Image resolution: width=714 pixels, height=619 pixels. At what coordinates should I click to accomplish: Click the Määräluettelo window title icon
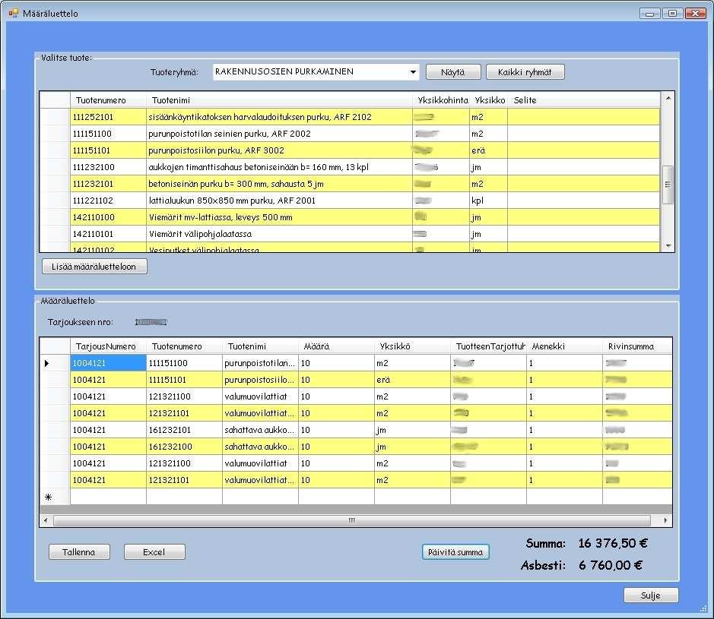13,13
